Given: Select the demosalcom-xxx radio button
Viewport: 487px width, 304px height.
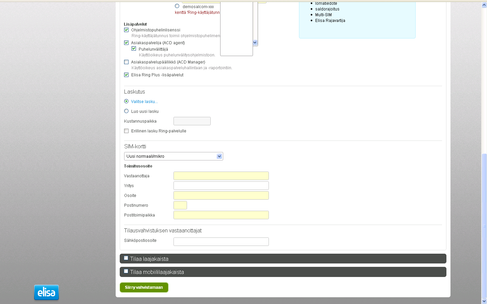Looking at the screenshot, I should (x=177, y=6).
